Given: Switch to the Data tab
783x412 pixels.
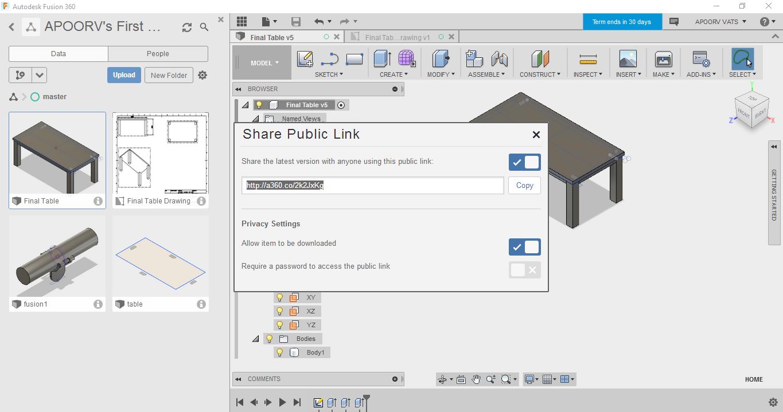Looking at the screenshot, I should coord(59,54).
